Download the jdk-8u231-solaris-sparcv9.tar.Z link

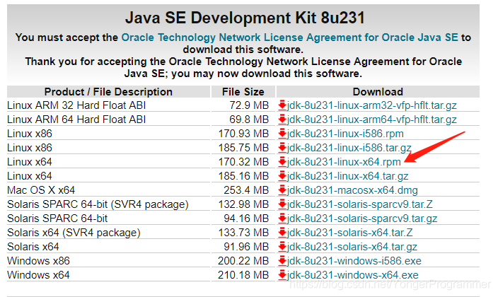tap(360, 204)
